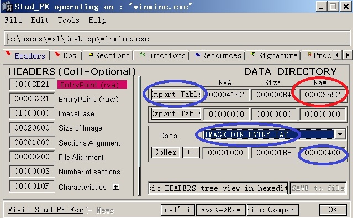Click the GoHex button

coord(166,153)
